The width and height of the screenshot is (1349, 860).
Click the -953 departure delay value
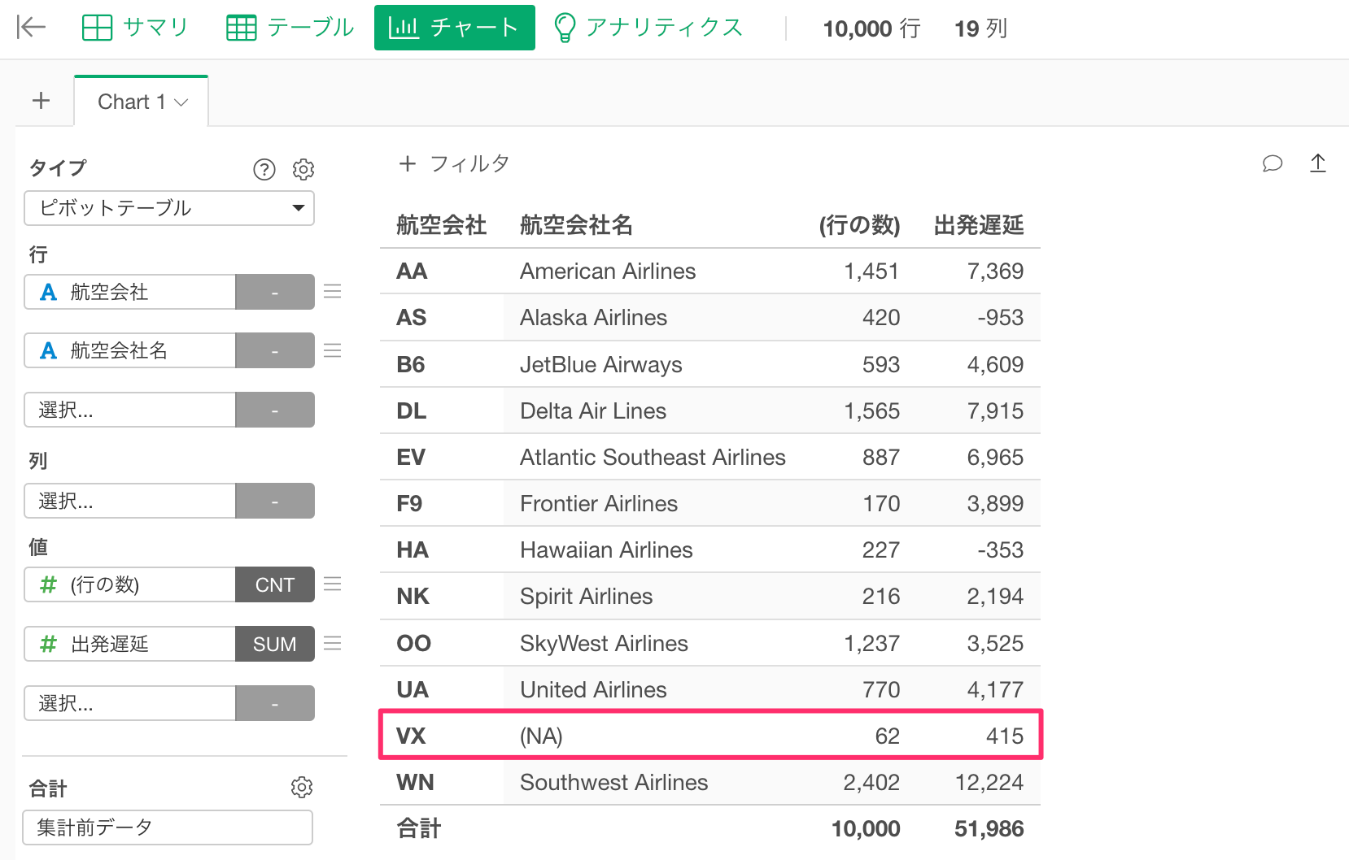click(x=1001, y=317)
